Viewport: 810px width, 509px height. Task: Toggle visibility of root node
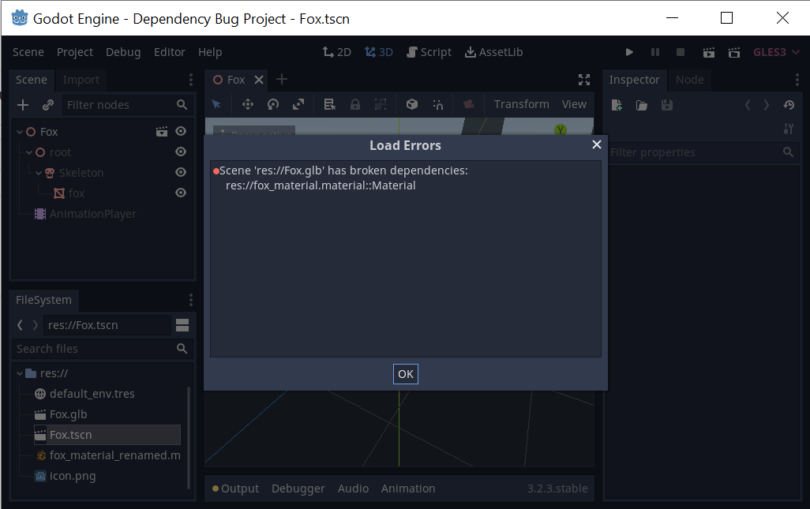pyautogui.click(x=181, y=152)
